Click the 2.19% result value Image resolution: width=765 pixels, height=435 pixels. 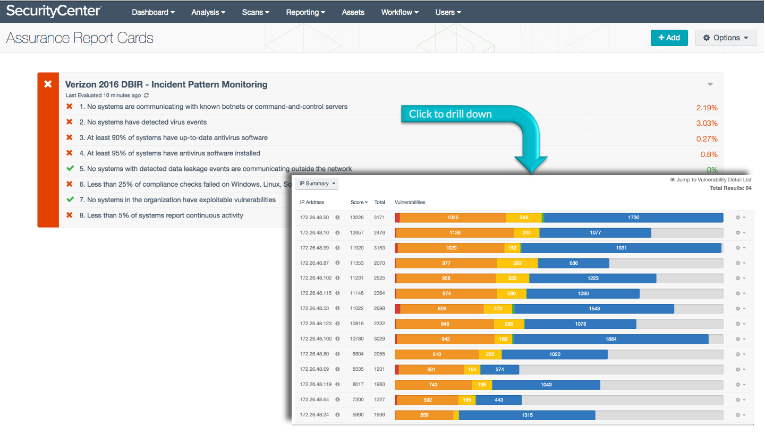coord(707,108)
